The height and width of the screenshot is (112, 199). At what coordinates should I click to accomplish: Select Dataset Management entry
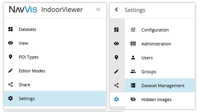(x=160, y=85)
